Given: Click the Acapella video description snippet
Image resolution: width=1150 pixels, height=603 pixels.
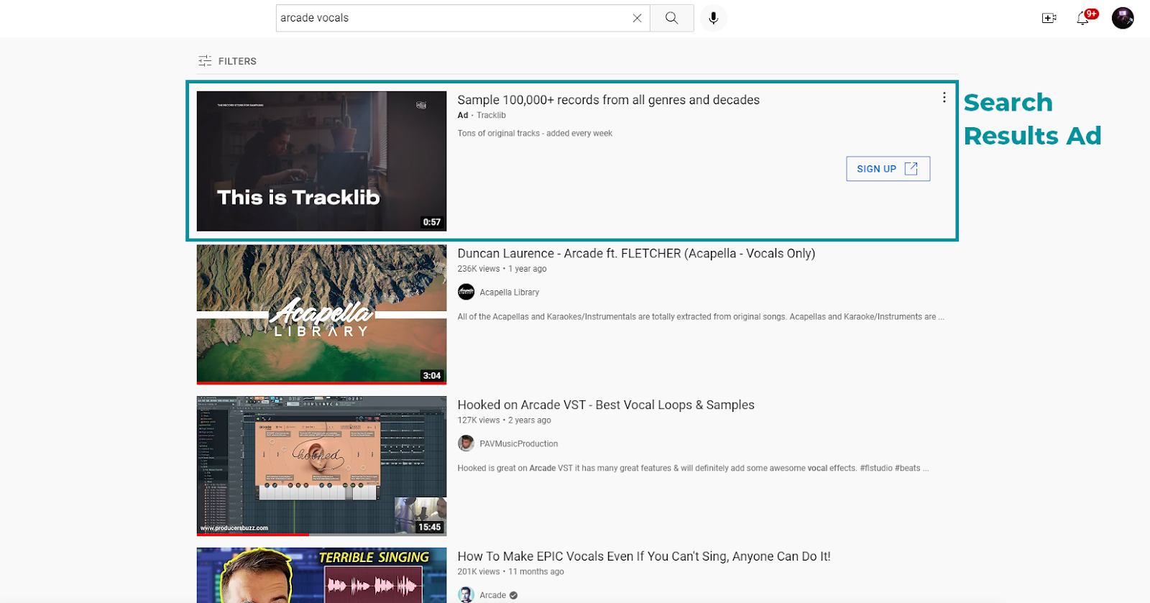Looking at the screenshot, I should (701, 317).
